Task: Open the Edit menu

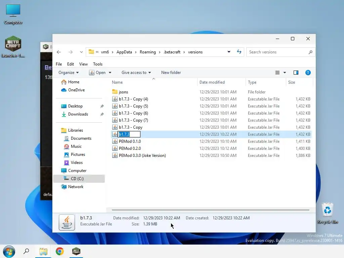Action: point(71,64)
